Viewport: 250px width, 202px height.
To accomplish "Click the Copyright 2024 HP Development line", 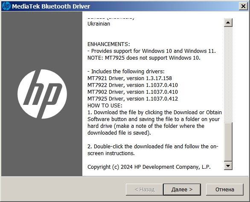I will click(x=149, y=167).
